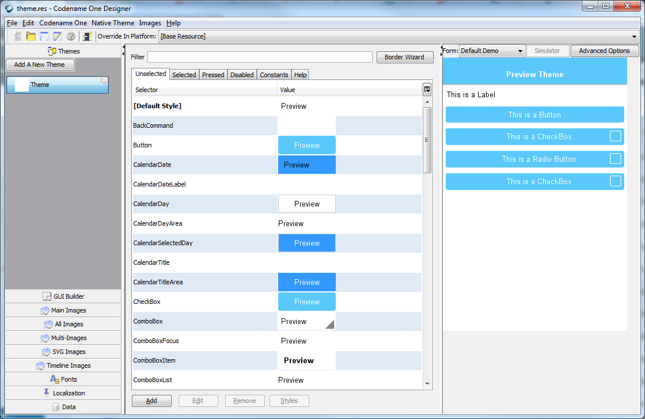Click the exit door toolbar icon

click(x=87, y=36)
